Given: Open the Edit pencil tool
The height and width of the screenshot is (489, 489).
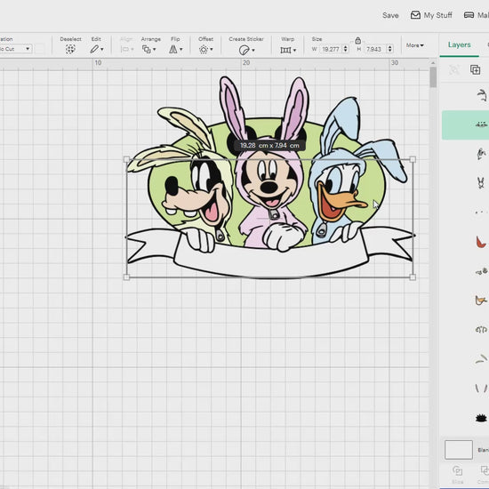Looking at the screenshot, I should tap(94, 49).
